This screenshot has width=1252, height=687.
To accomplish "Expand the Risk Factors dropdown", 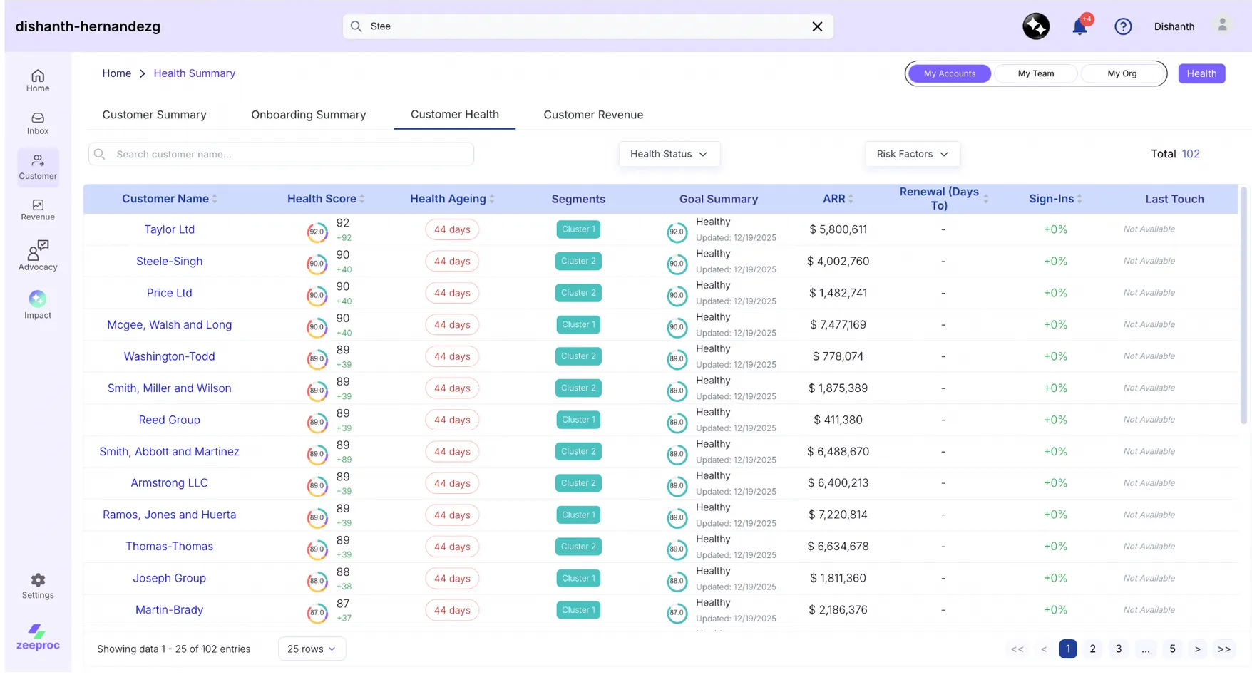I will point(912,154).
